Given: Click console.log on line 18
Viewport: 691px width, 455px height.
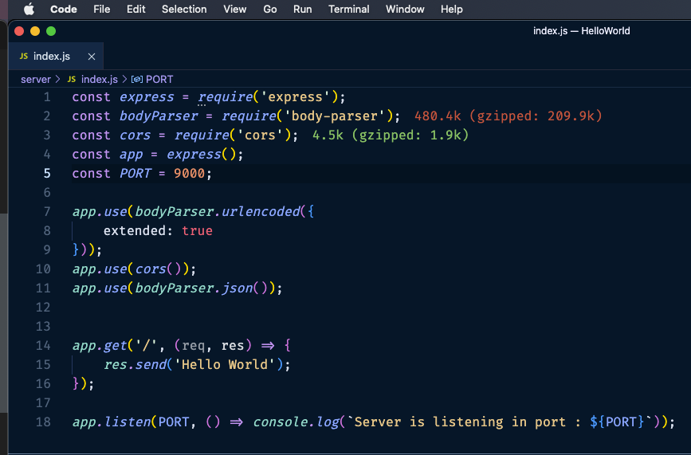Looking at the screenshot, I should pyautogui.click(x=296, y=422).
